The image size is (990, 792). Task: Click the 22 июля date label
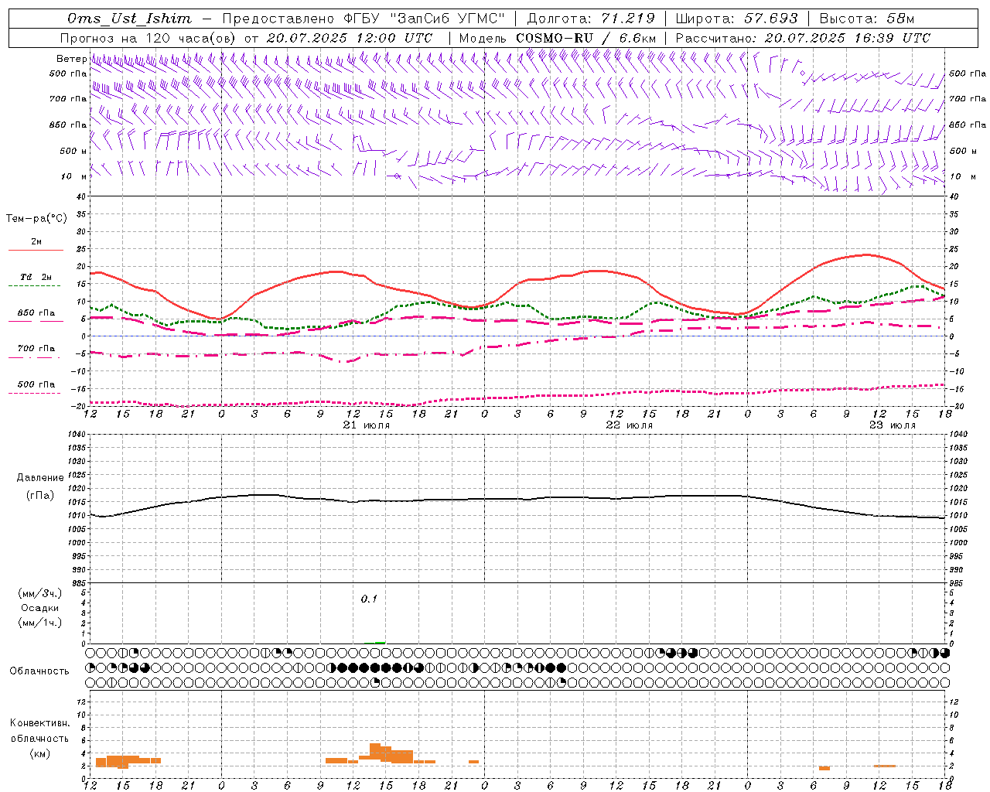point(630,425)
